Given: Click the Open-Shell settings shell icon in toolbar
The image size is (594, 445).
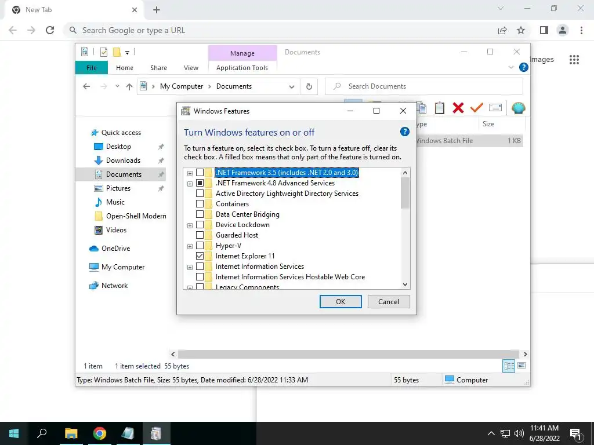Looking at the screenshot, I should [518, 108].
